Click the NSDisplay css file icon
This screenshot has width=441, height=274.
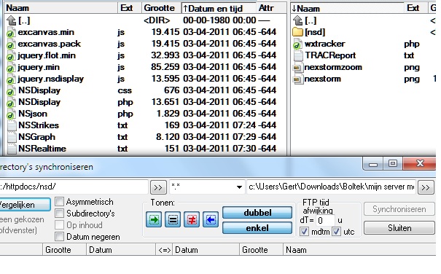click(11, 90)
